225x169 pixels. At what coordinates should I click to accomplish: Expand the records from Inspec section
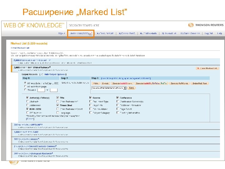click(27, 139)
